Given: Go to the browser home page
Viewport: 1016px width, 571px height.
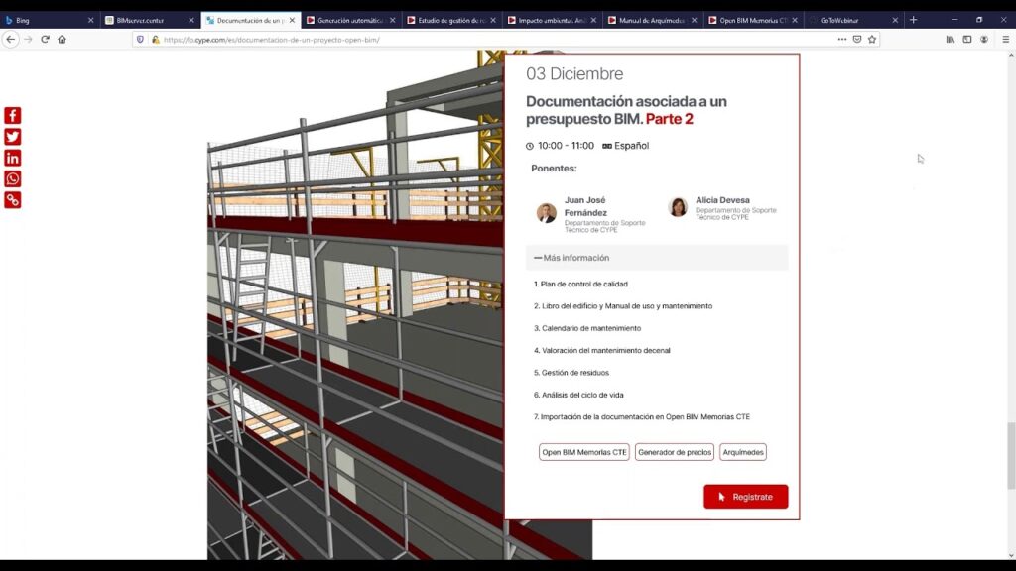Looking at the screenshot, I should coord(62,40).
